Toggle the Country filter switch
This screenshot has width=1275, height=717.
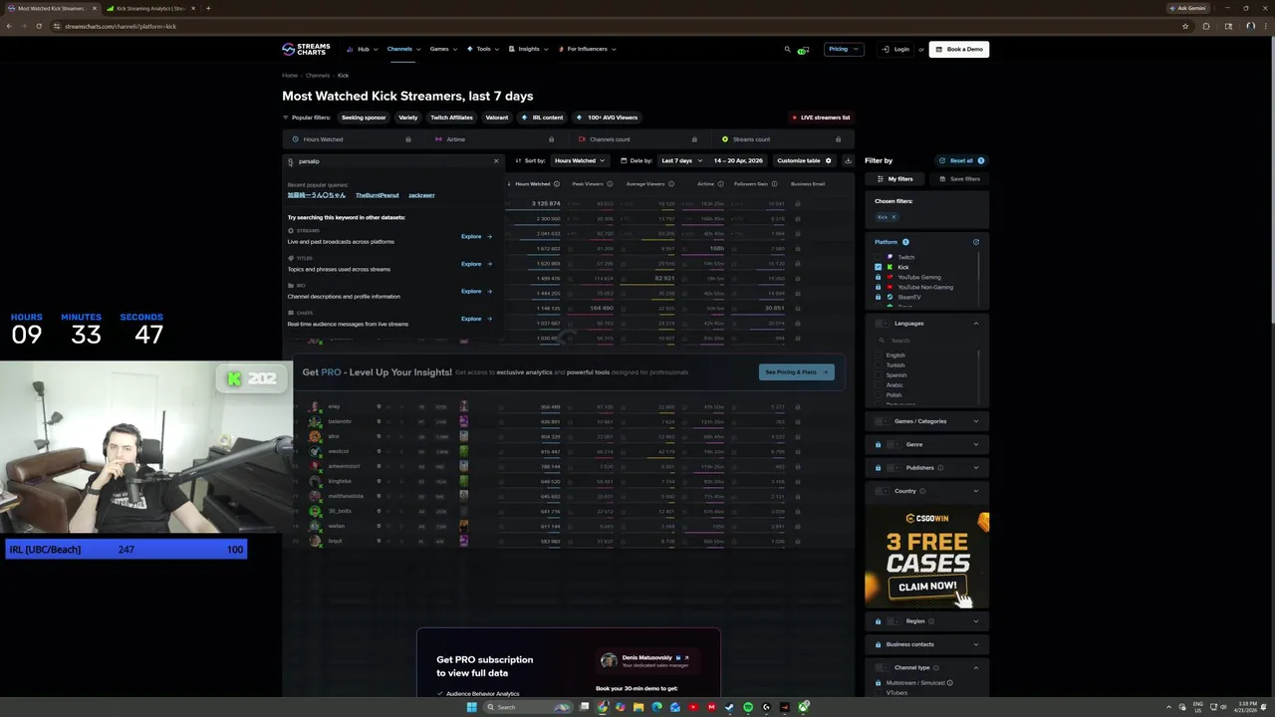[x=883, y=491]
